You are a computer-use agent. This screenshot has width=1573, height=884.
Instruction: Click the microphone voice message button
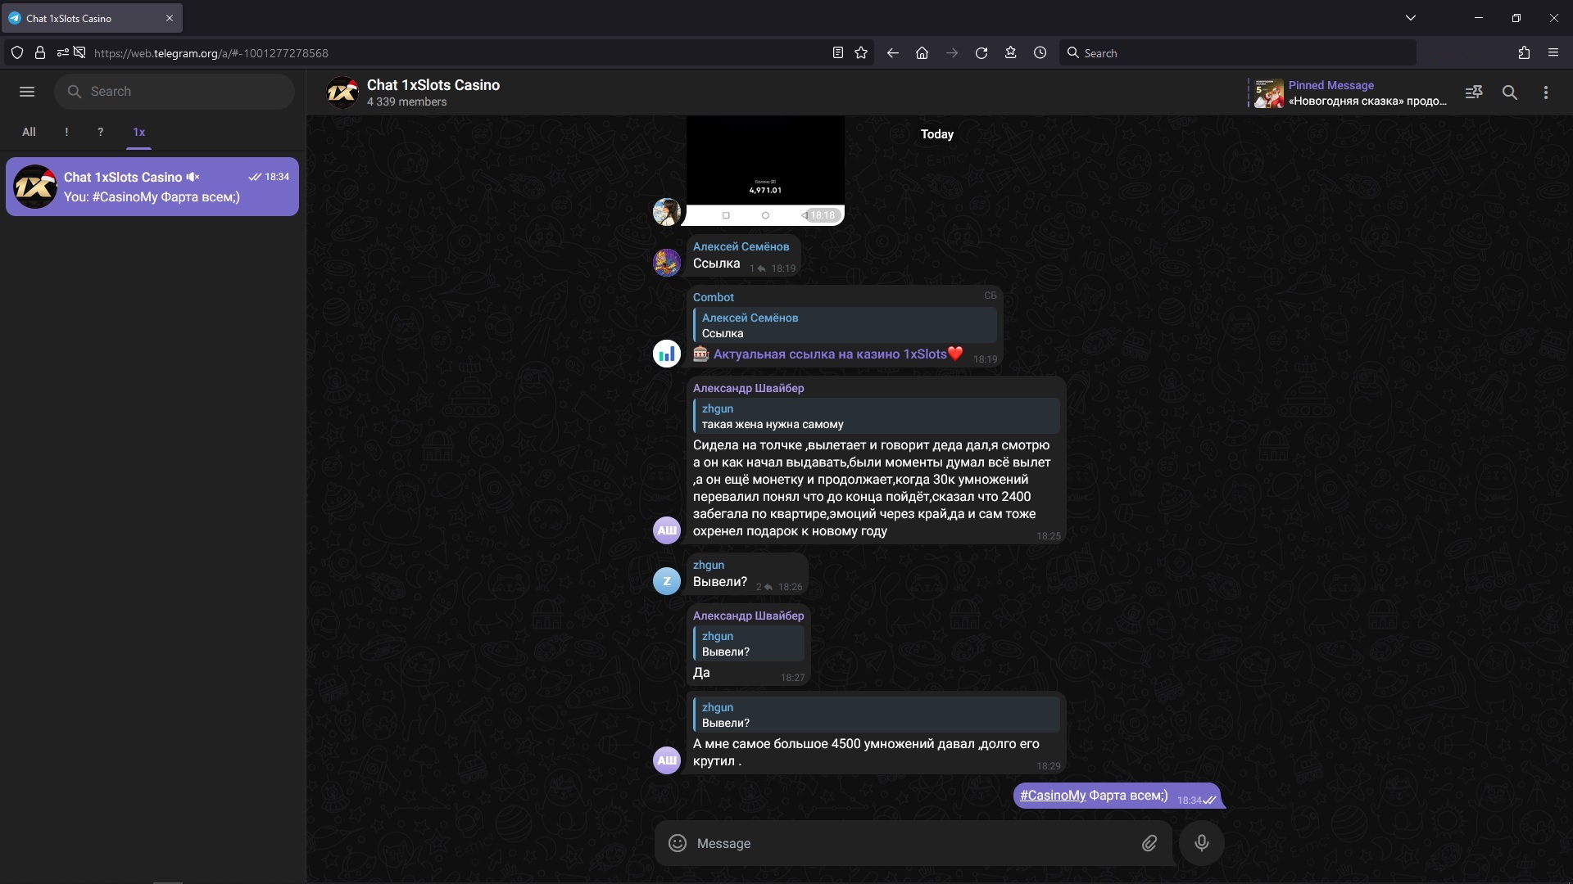1201,843
